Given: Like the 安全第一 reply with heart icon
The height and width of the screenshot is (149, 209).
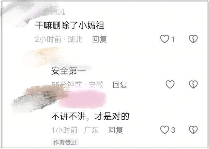Looking at the screenshot, I should click(x=170, y=84).
